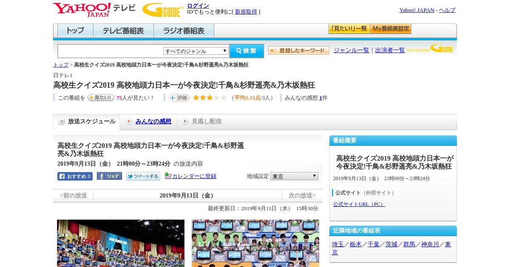Viewport: 510px width, 267px height.
Task: Open the 埼玉 regional schedule link
Action: 338,245
